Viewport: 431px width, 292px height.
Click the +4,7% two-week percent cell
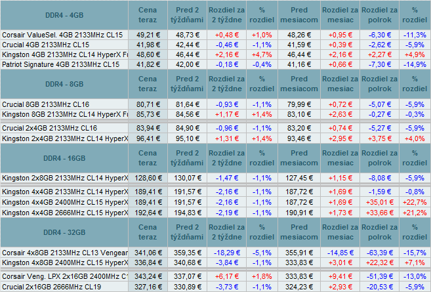[262, 54]
